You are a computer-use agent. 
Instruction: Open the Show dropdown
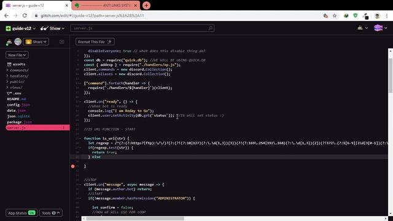coord(52,29)
